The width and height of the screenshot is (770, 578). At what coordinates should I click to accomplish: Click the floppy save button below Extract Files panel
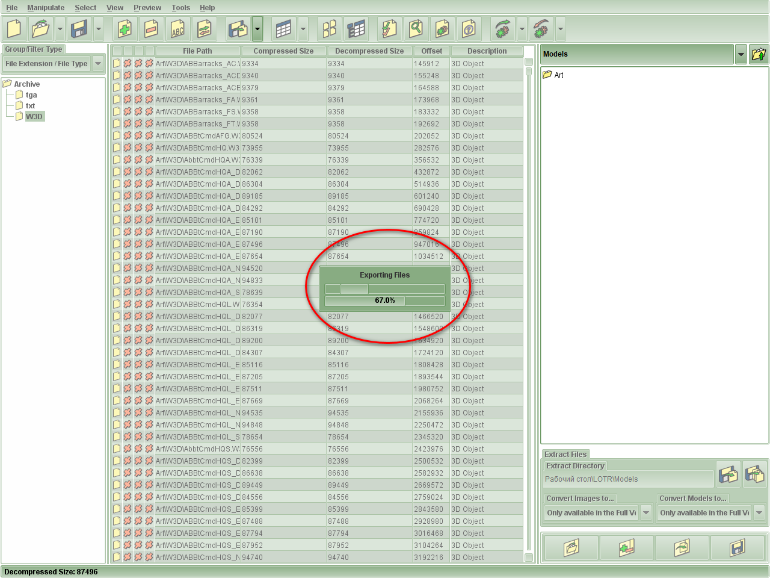tap(738, 547)
